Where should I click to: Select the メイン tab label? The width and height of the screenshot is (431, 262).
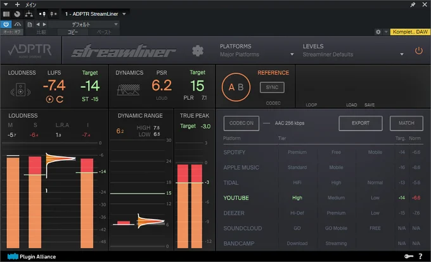tap(31, 4)
